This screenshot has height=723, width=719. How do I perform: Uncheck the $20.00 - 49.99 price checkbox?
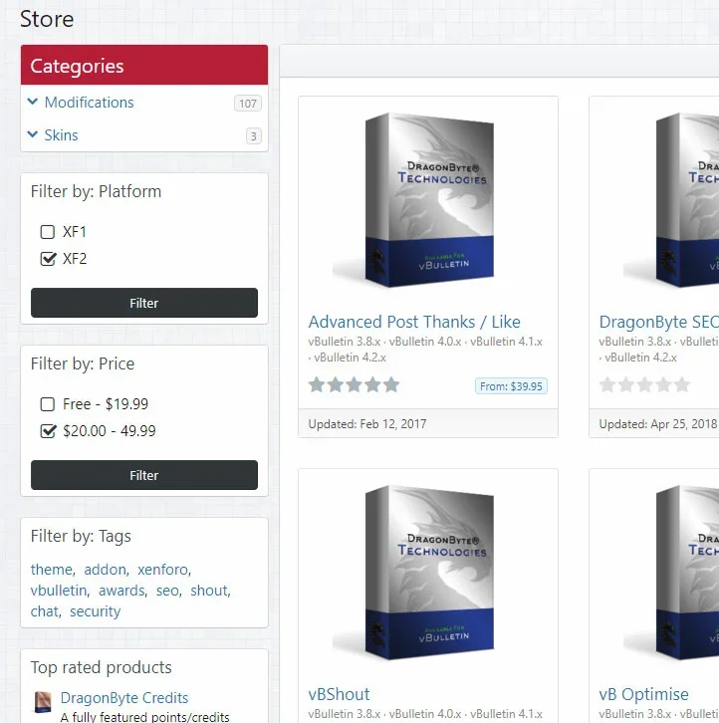(x=48, y=431)
